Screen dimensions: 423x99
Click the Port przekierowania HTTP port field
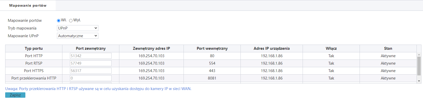click(x=91, y=78)
